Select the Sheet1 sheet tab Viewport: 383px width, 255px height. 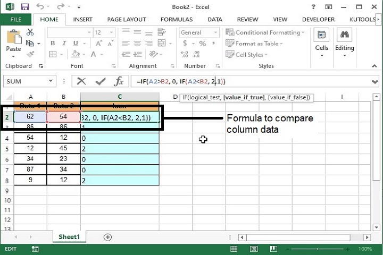click(69, 237)
